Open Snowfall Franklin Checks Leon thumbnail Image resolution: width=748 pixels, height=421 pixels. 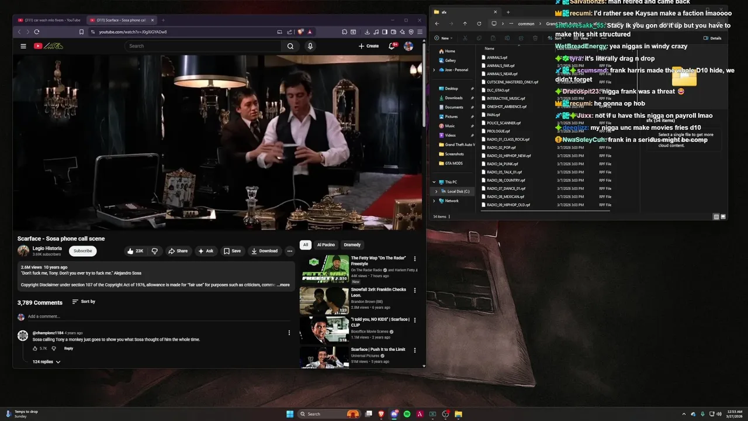click(x=324, y=301)
